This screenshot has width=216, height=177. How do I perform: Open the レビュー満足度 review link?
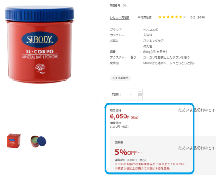(120, 17)
